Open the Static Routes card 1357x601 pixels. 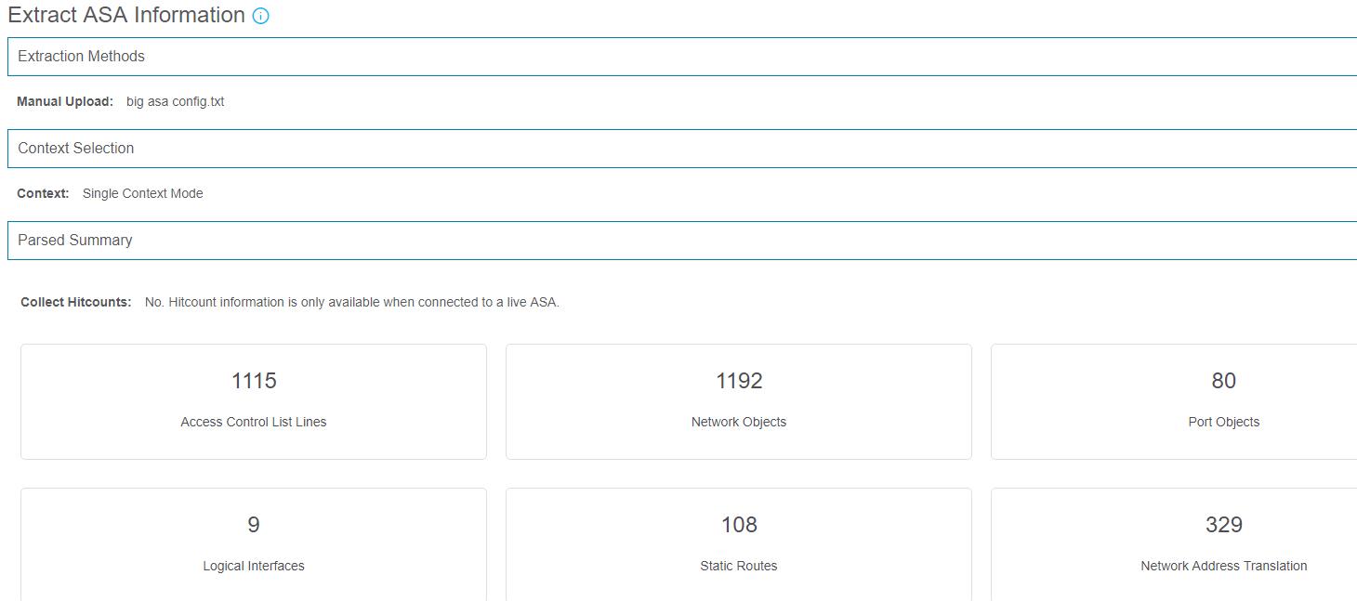click(739, 544)
